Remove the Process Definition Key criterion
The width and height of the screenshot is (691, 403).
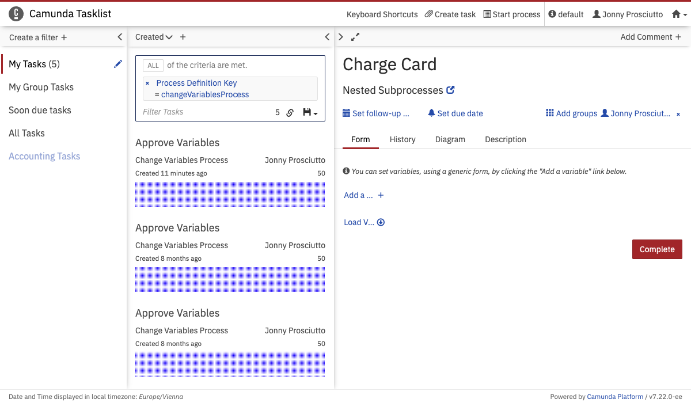point(147,83)
